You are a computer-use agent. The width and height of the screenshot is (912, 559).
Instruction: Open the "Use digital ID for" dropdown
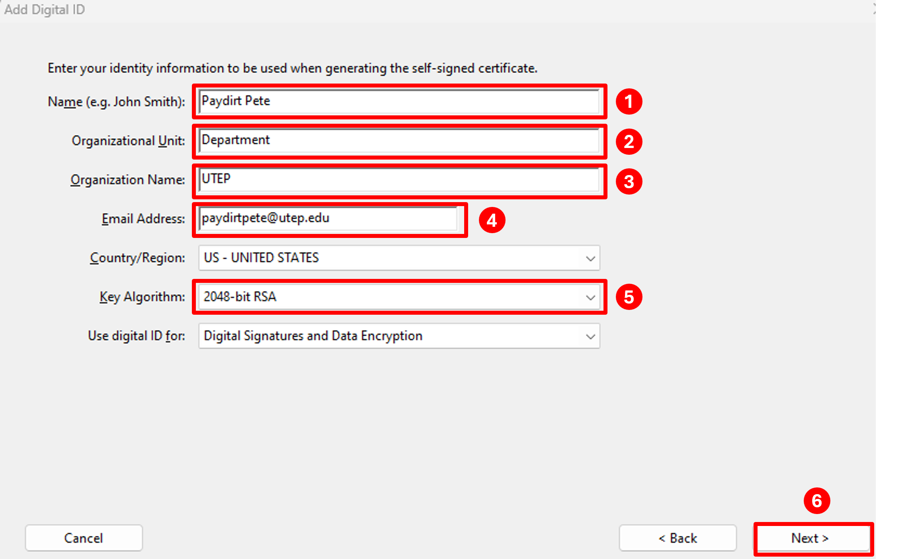tap(399, 336)
